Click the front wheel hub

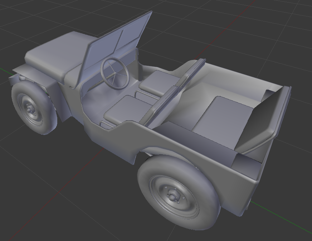click(x=30, y=109)
